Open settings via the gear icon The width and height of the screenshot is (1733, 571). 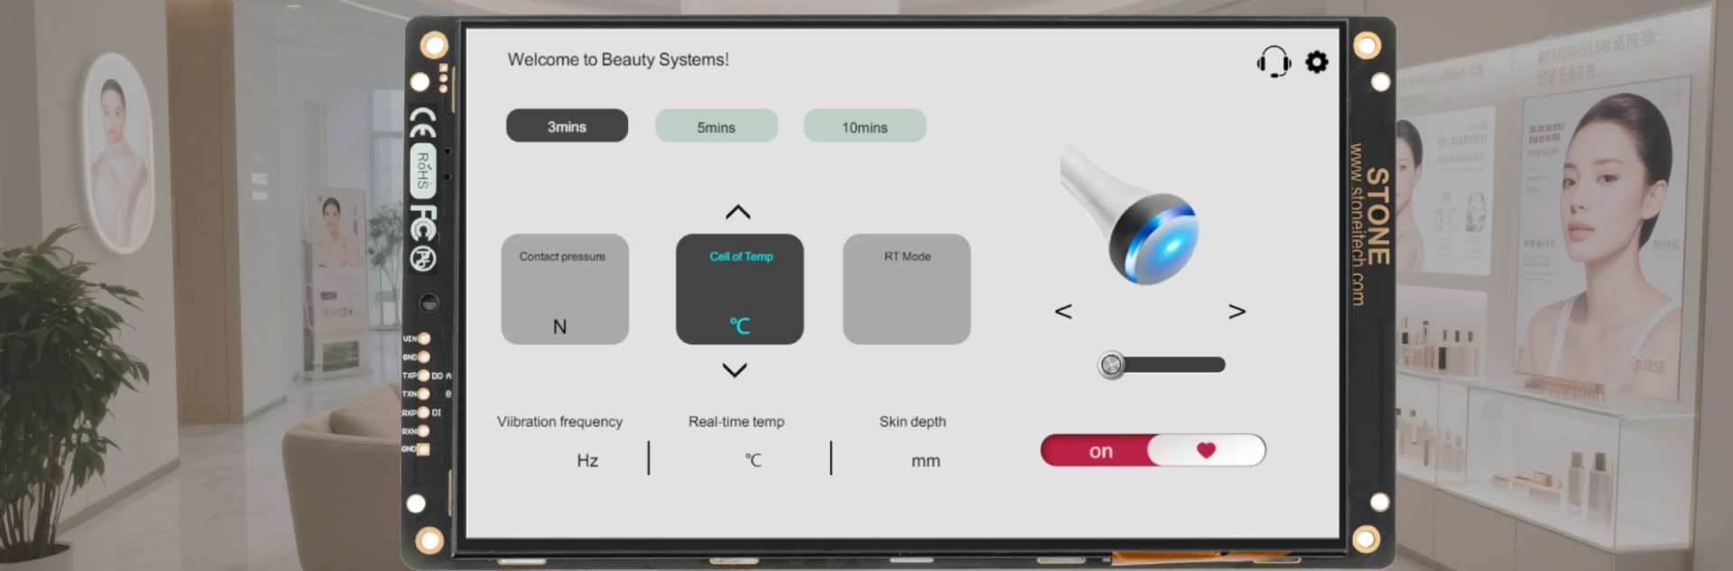[1317, 62]
